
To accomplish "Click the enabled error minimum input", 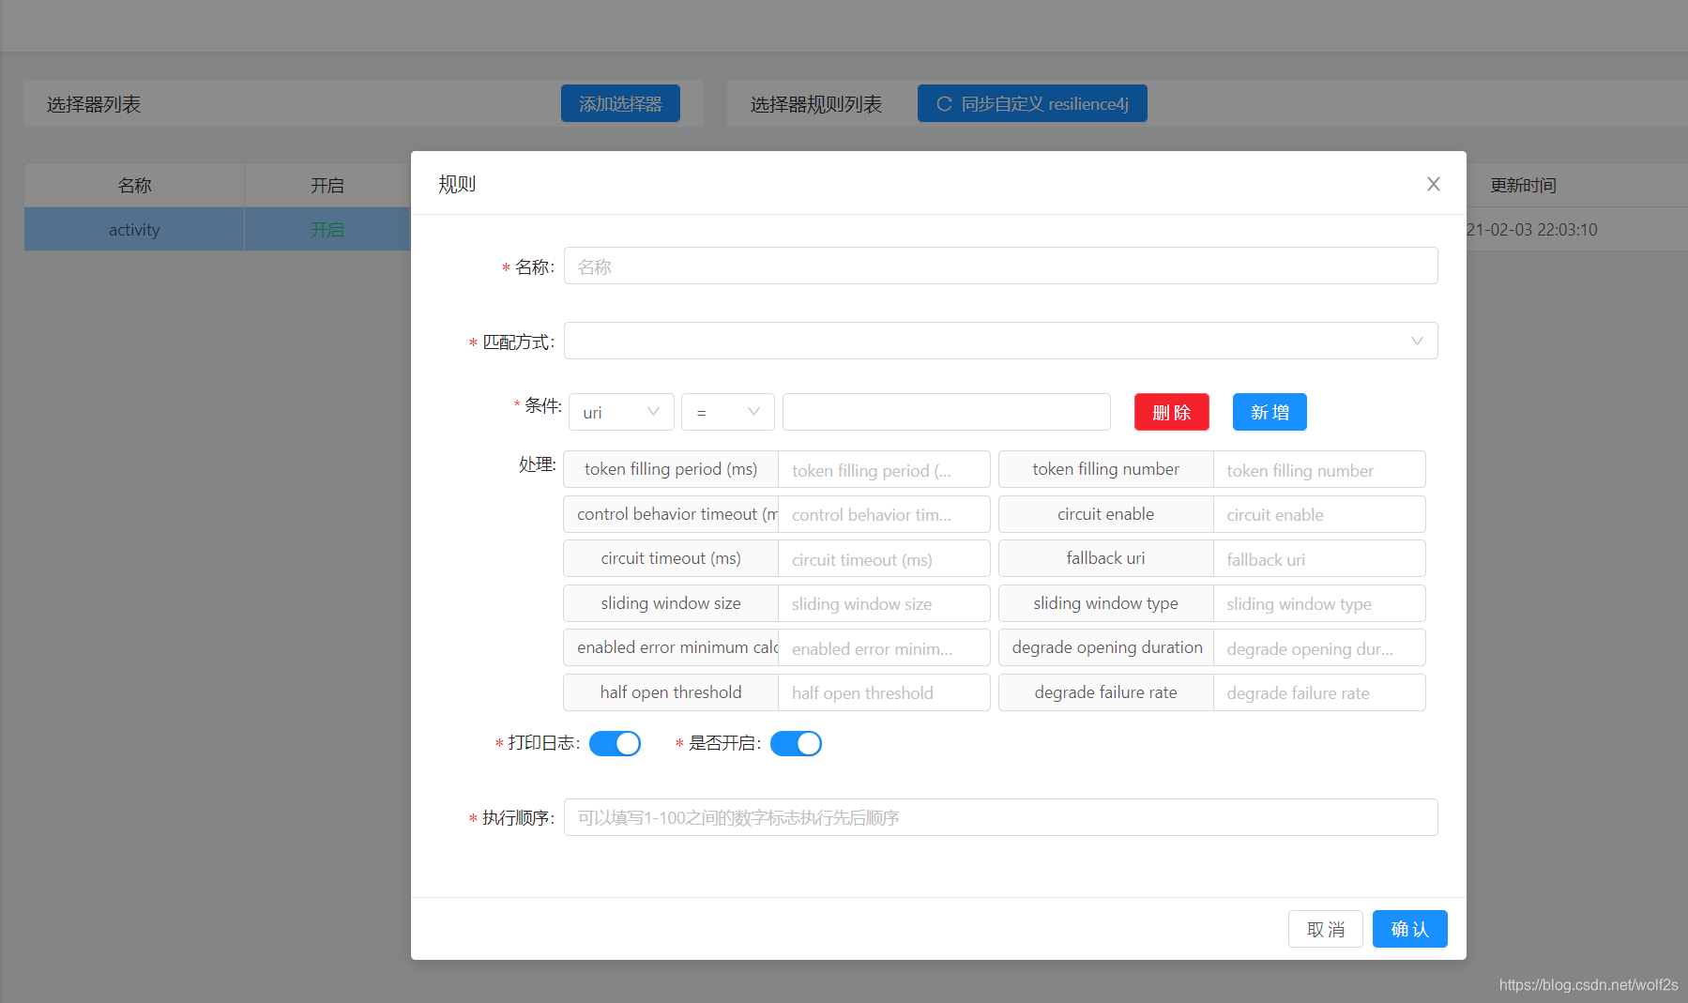I will [x=884, y=647].
